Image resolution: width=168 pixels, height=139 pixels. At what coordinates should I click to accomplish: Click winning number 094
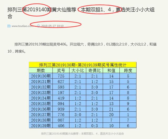(x=61, y=104)
